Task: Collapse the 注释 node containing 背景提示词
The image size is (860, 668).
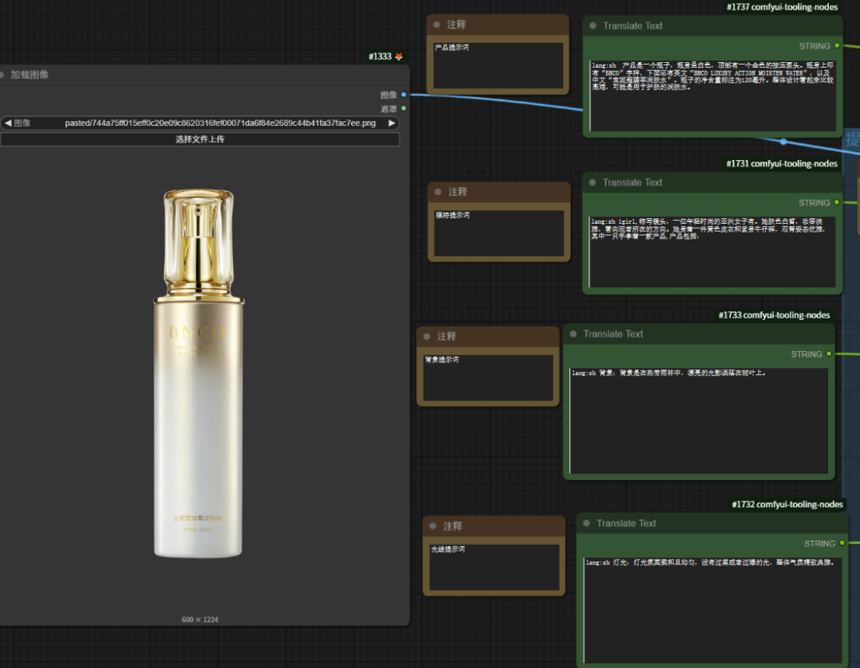Action: pyautogui.click(x=427, y=336)
